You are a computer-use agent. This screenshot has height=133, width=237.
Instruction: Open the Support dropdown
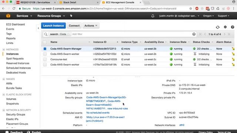223,16
